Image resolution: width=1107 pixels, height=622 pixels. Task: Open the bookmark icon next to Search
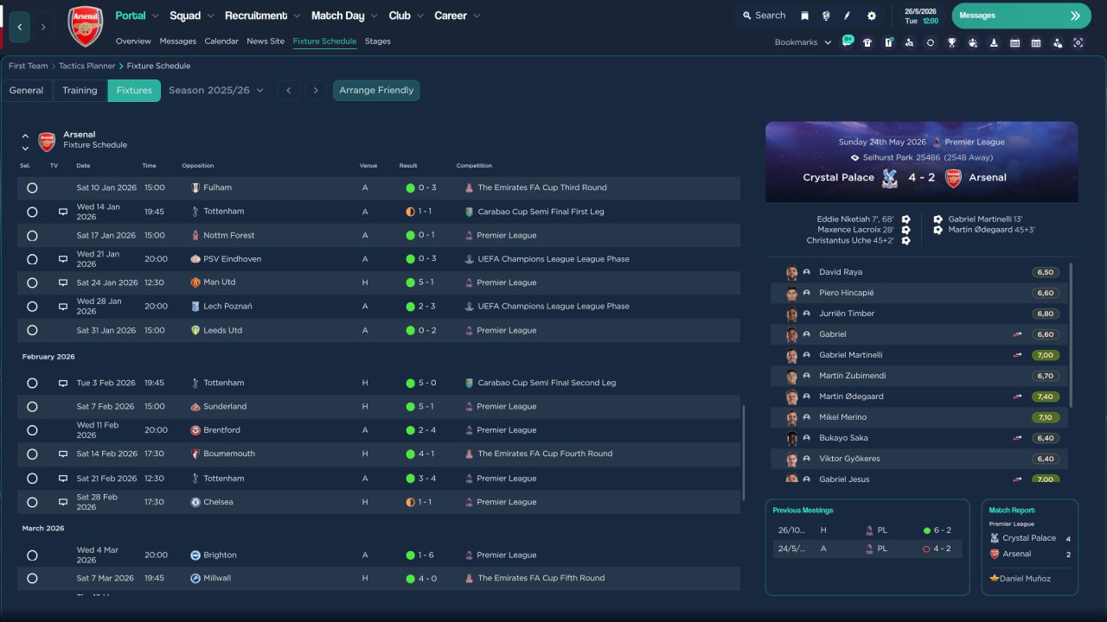804,16
